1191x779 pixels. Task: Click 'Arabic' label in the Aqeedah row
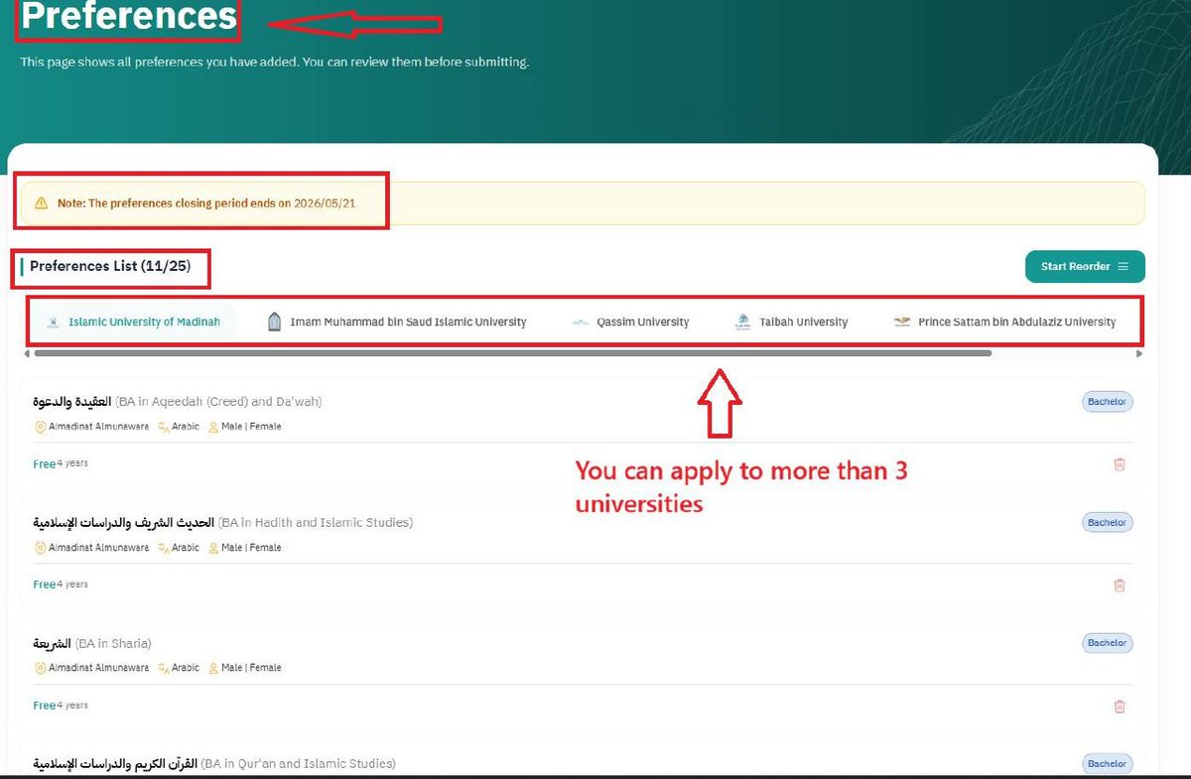(x=186, y=427)
